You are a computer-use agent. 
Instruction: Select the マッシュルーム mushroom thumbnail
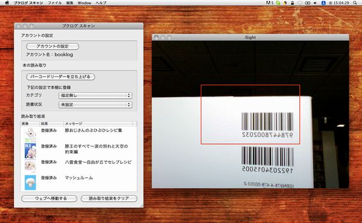point(30,183)
